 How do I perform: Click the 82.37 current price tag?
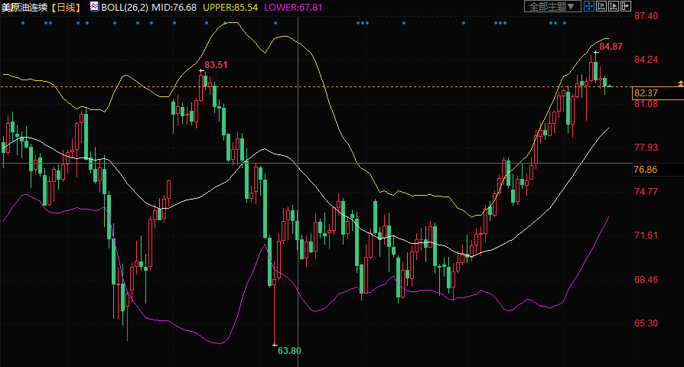647,93
